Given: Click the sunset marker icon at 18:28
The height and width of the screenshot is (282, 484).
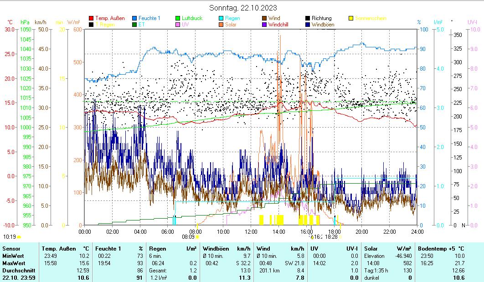Looking at the screenshot, I should (x=340, y=237).
